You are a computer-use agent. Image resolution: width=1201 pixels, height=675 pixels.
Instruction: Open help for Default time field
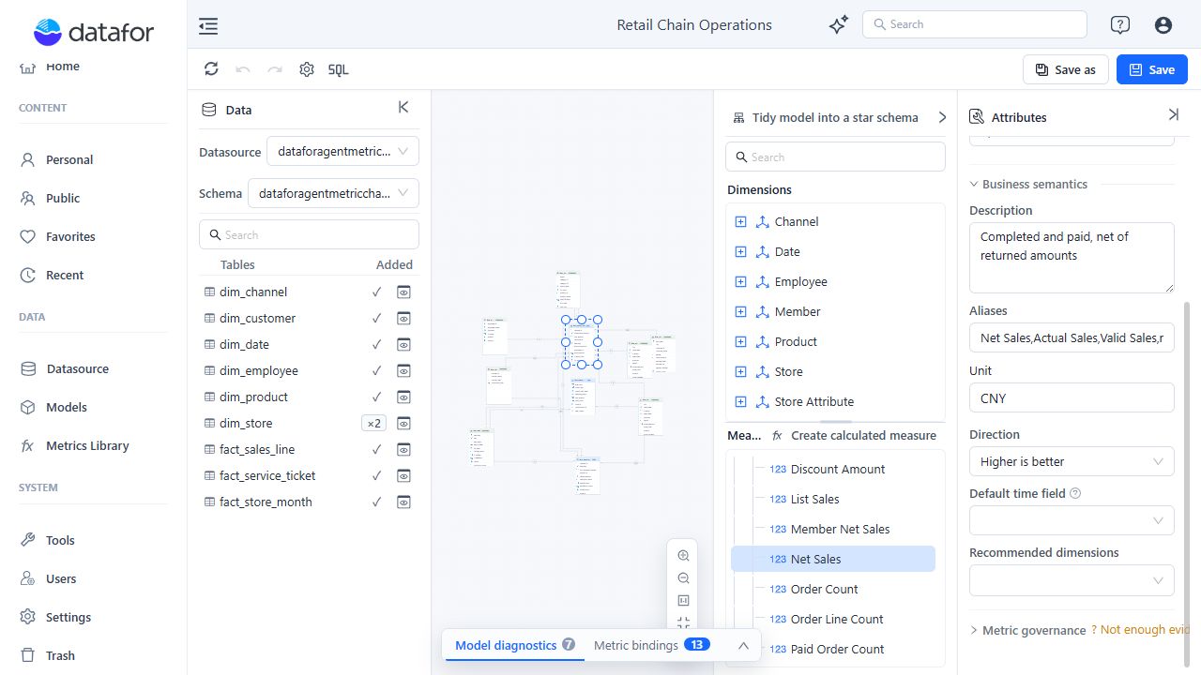[x=1075, y=493]
